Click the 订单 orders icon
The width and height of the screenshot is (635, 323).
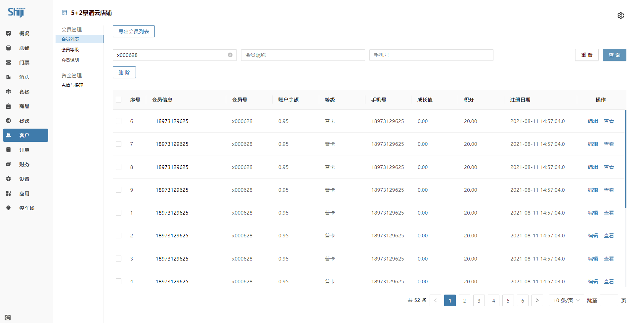[9, 150]
